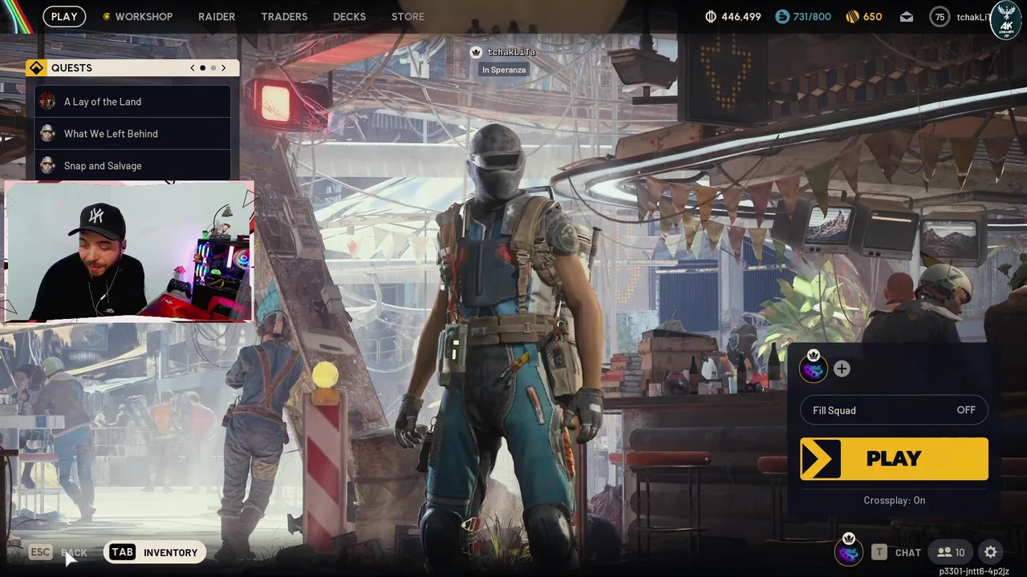Viewport: 1027px width, 577px height.
Task: Go to the Traders tab
Action: (284, 16)
